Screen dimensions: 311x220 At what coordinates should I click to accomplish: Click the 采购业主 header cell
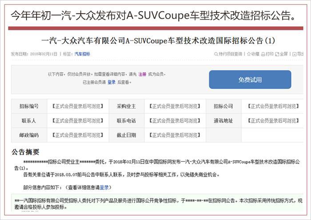click(x=126, y=106)
